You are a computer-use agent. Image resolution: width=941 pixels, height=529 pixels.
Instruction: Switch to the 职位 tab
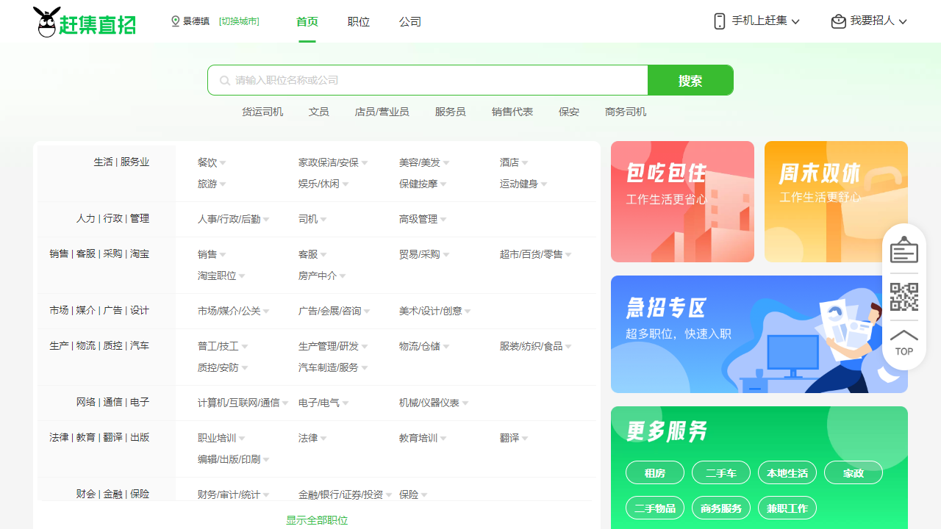click(359, 22)
